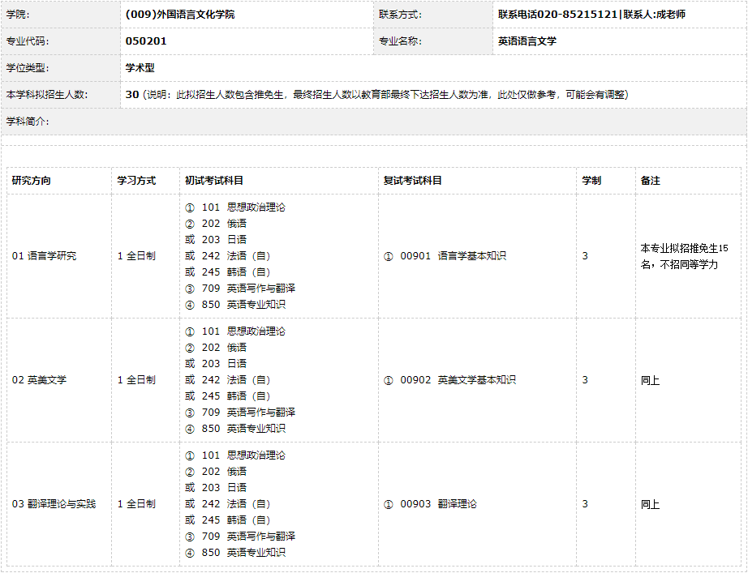Select research direction 02 英美文学
This screenshot has width=748, height=573.
pos(39,380)
